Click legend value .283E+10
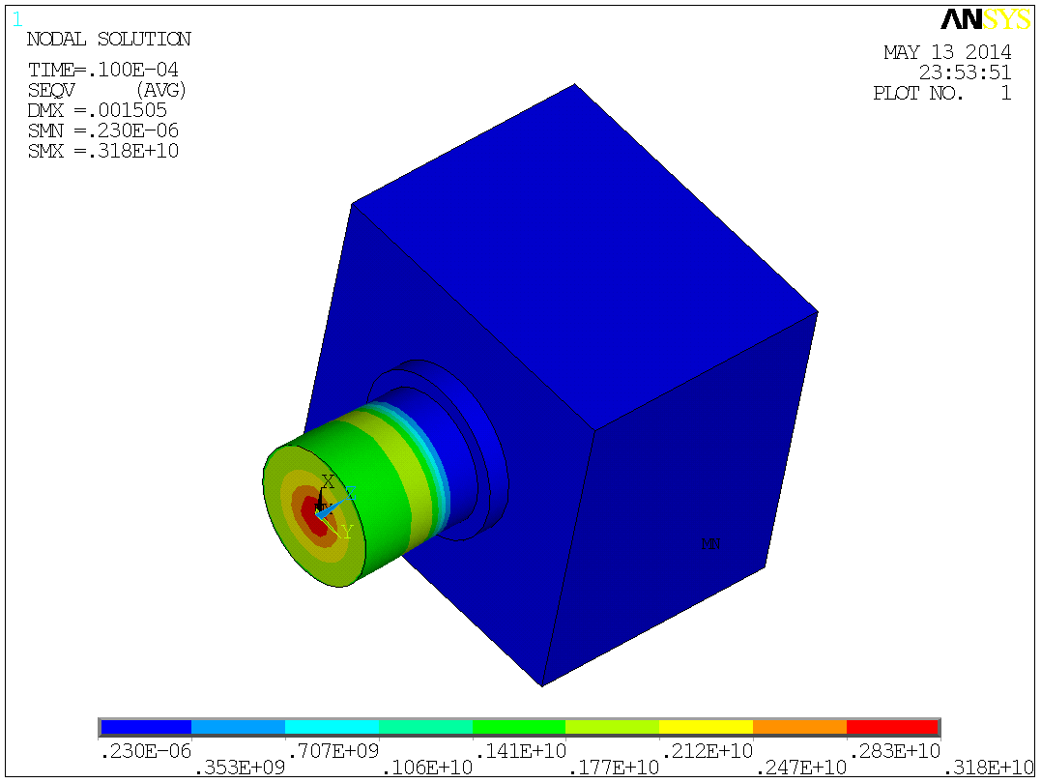 click(894, 751)
